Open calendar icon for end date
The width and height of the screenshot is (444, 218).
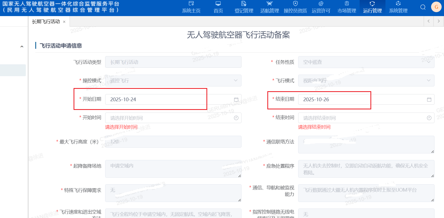(x=429, y=99)
